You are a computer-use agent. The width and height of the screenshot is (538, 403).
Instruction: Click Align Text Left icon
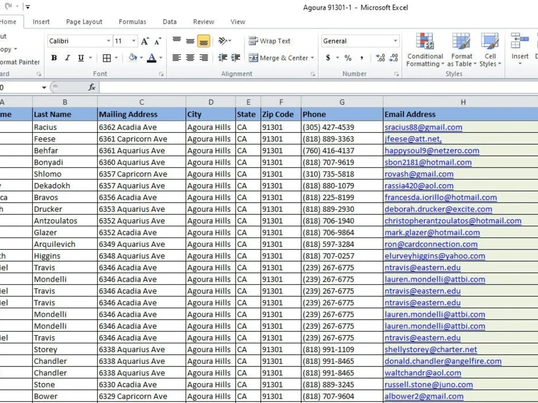(x=176, y=57)
